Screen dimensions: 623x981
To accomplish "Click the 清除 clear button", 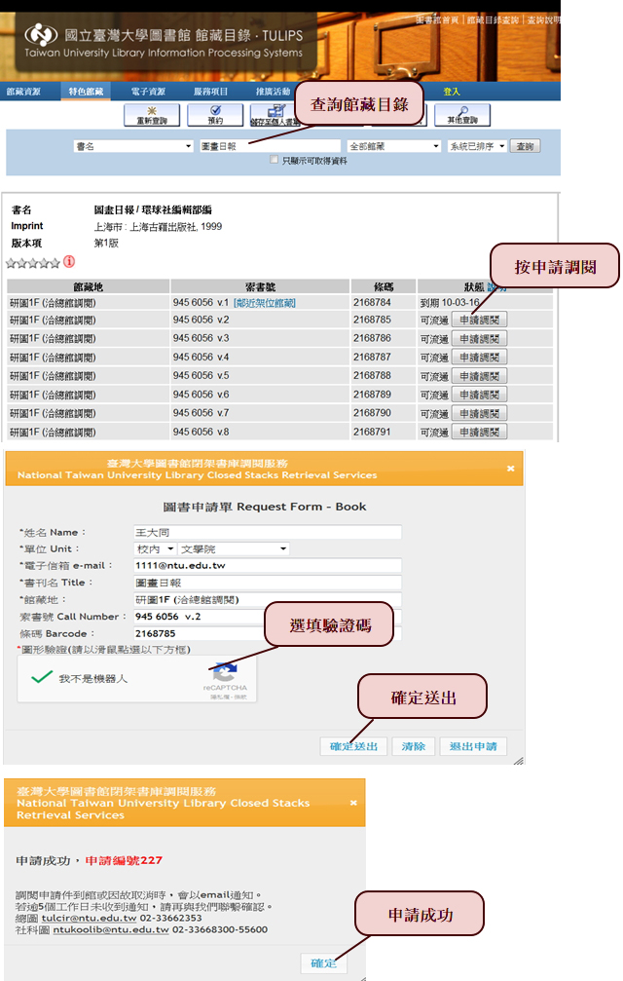I will tap(413, 746).
